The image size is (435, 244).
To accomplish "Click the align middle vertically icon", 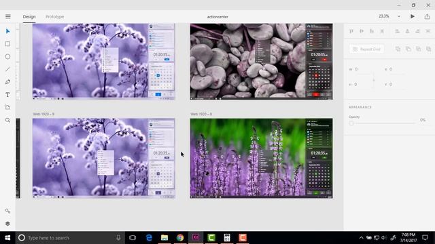I will (x=362, y=31).
